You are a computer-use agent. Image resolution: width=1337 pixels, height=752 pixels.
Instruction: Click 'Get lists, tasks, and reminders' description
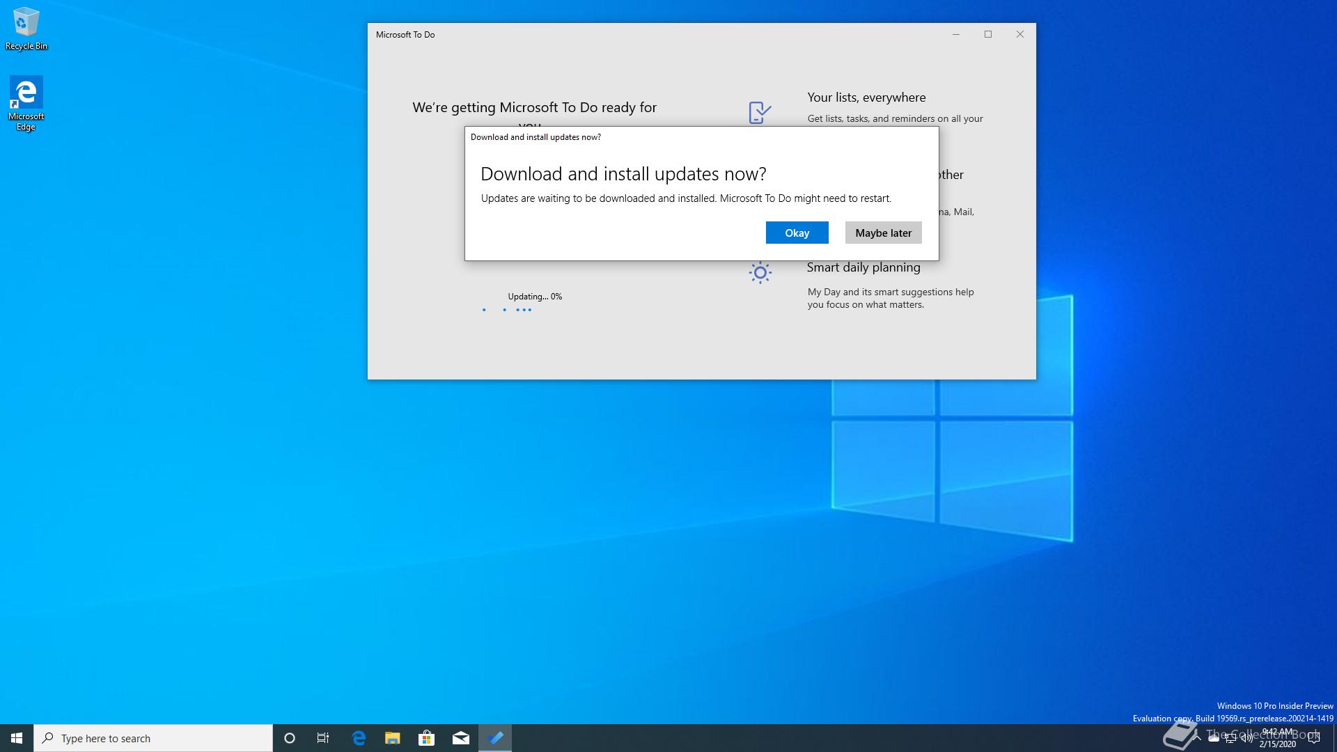895,119
